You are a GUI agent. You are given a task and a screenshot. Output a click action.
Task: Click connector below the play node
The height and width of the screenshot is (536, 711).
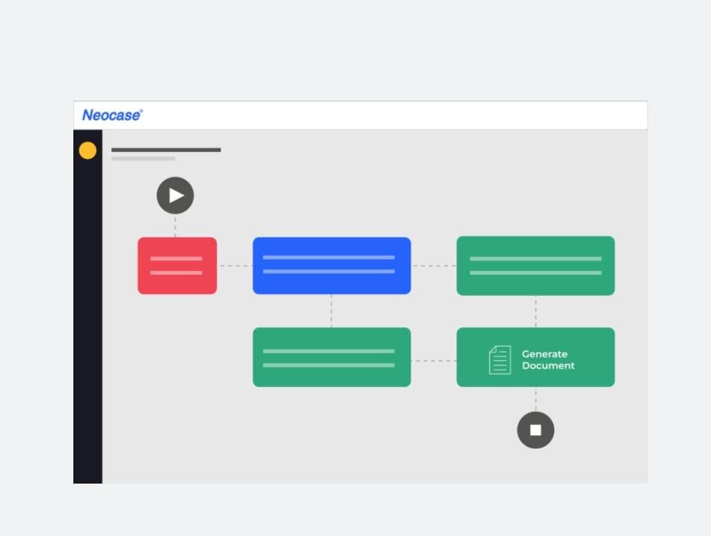[x=175, y=226]
